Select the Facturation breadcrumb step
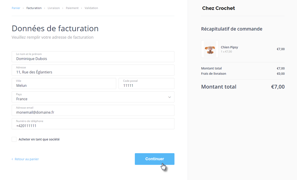This screenshot has height=180, width=297. [34, 8]
